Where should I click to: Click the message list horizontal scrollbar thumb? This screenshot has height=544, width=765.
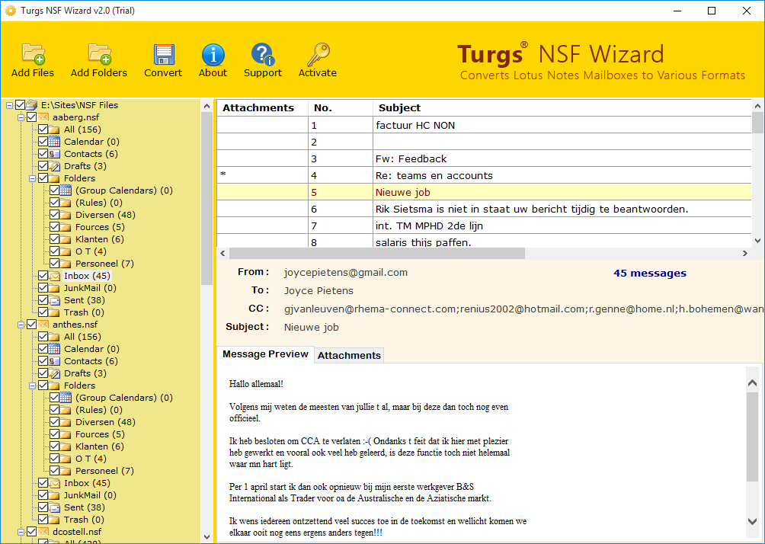[x=376, y=253]
